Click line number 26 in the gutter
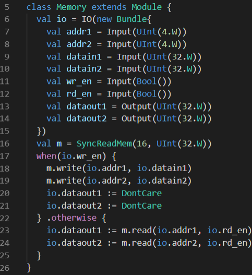 coord(5,268)
